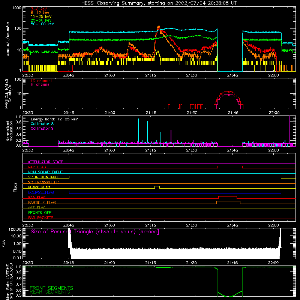300x300 pixels.
Task: Click the 'Collimator 9' legend label
Action: point(42,128)
